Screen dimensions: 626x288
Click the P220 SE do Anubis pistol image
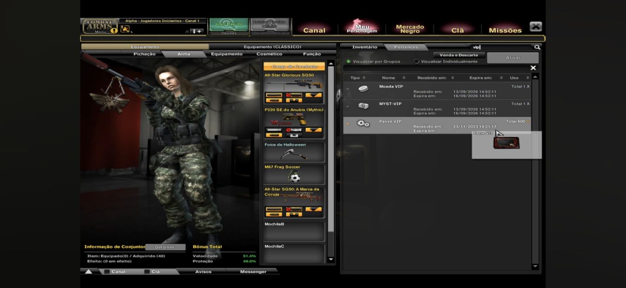294,119
